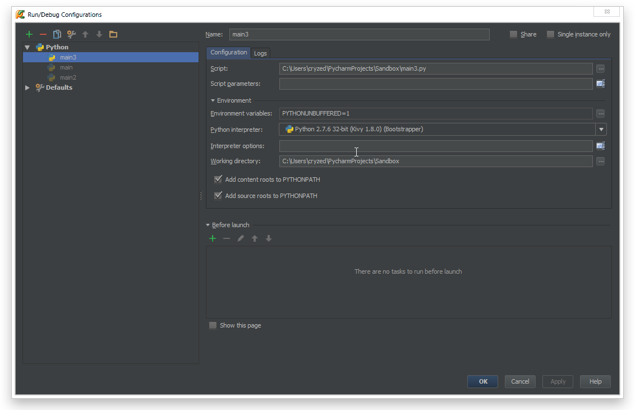Move Before launch task down
Screen dimensions: 635x410
[269, 238]
